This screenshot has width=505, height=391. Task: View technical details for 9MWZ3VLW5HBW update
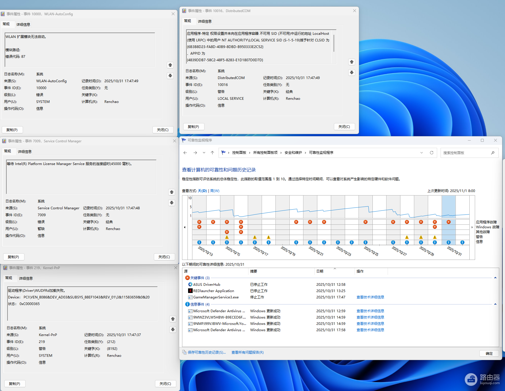370,317
